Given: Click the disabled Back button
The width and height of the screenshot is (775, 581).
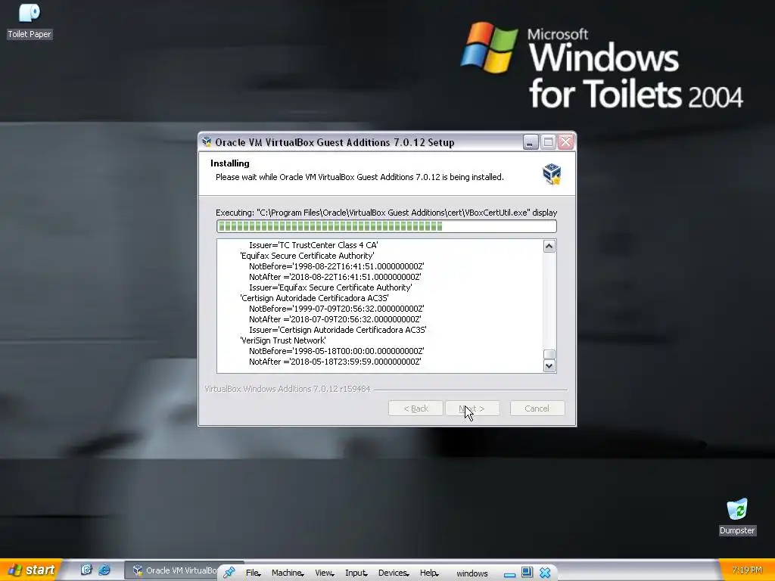Looking at the screenshot, I should point(416,409).
